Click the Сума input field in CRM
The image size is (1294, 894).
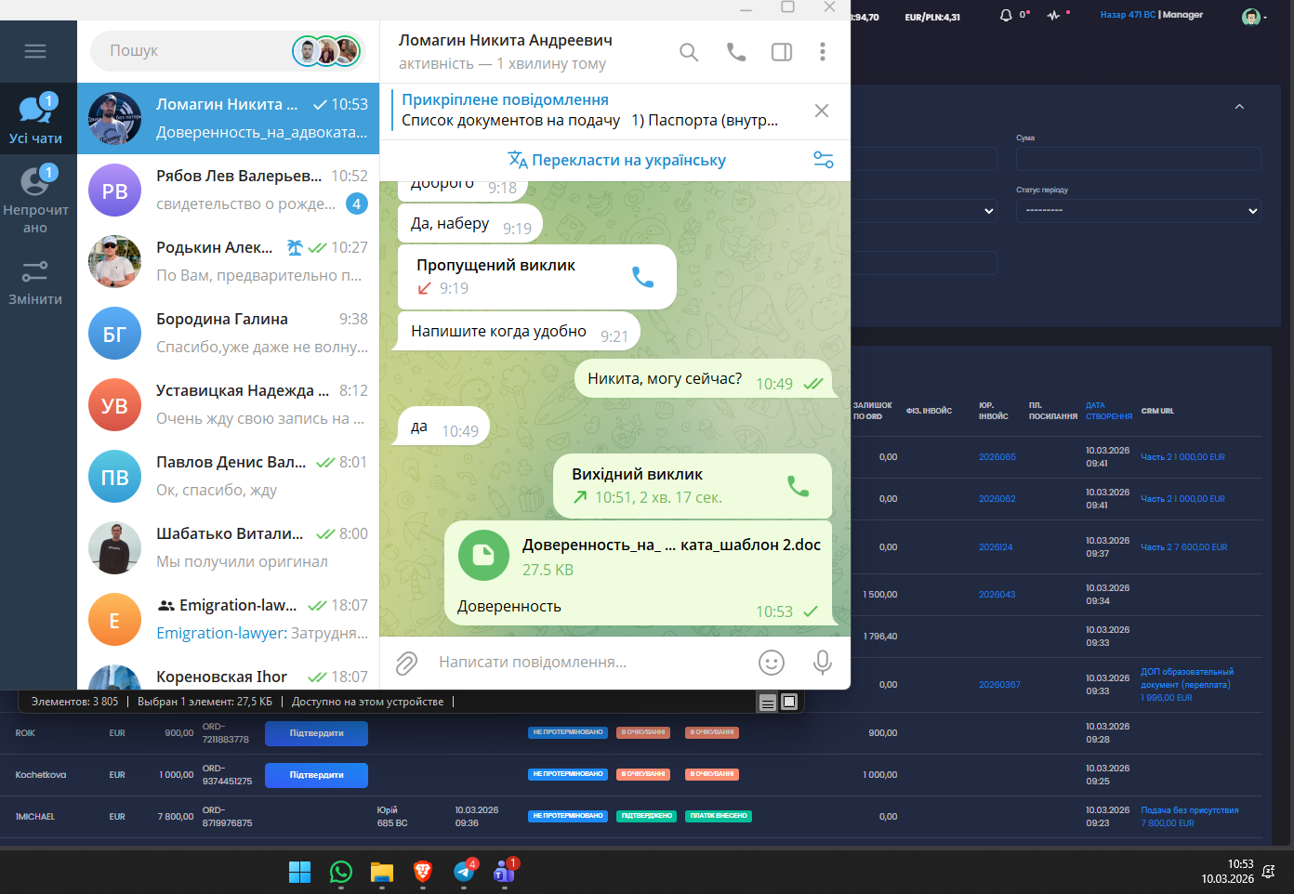click(x=1139, y=159)
